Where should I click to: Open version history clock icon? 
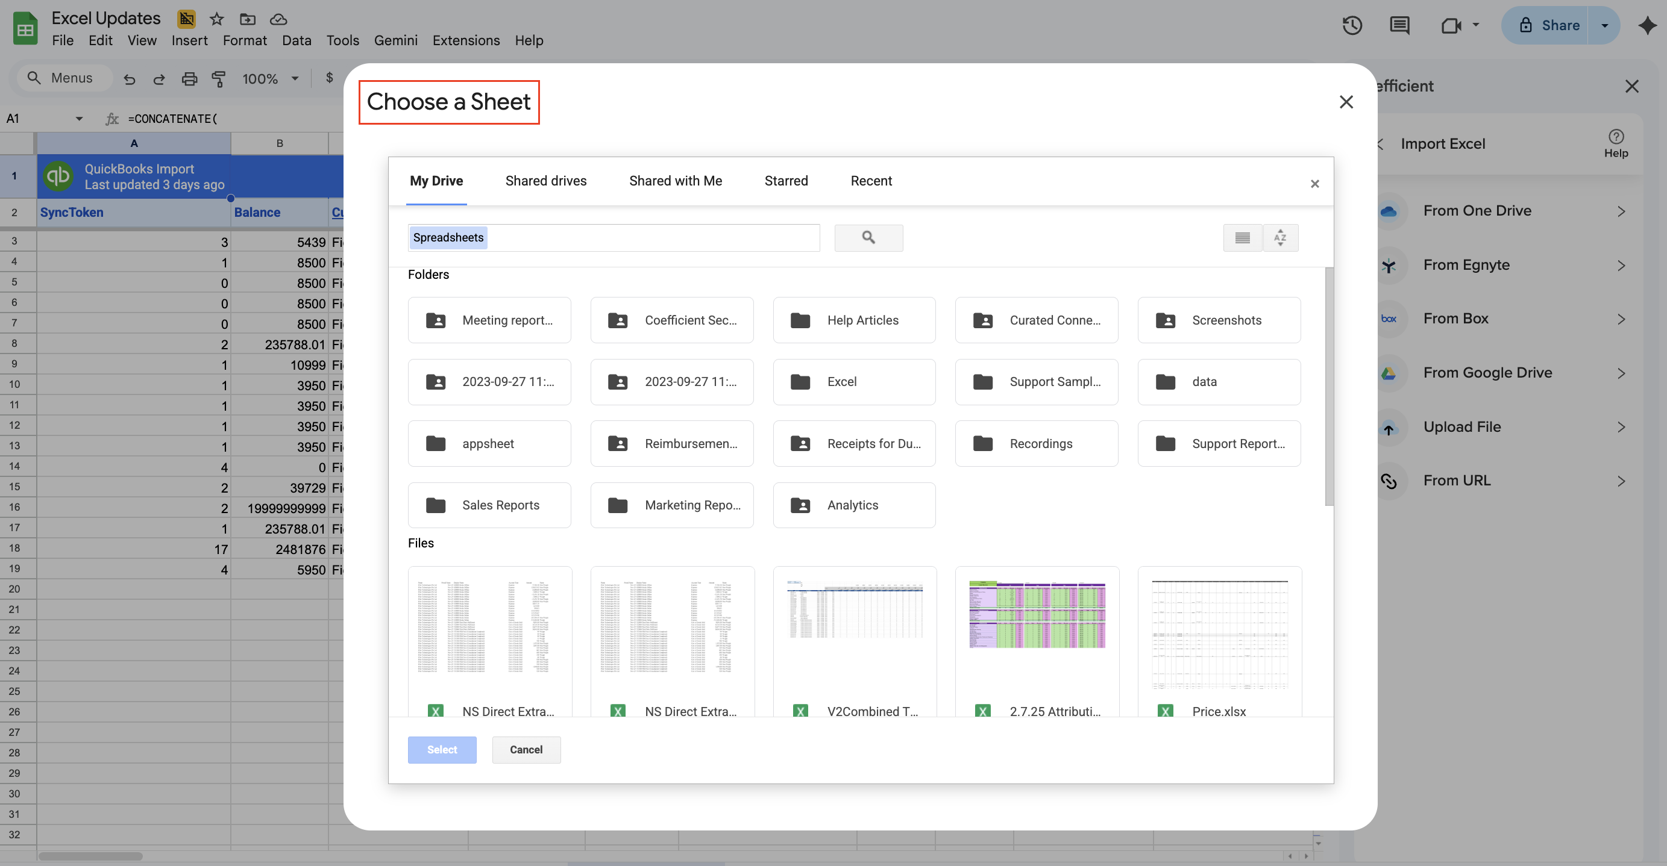pyautogui.click(x=1352, y=25)
